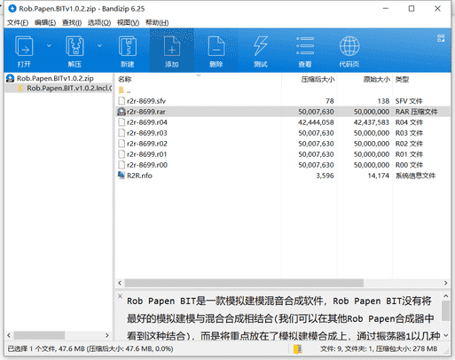Click the toolbar layout grid icon
The width and height of the screenshot is (455, 360).
441,38
